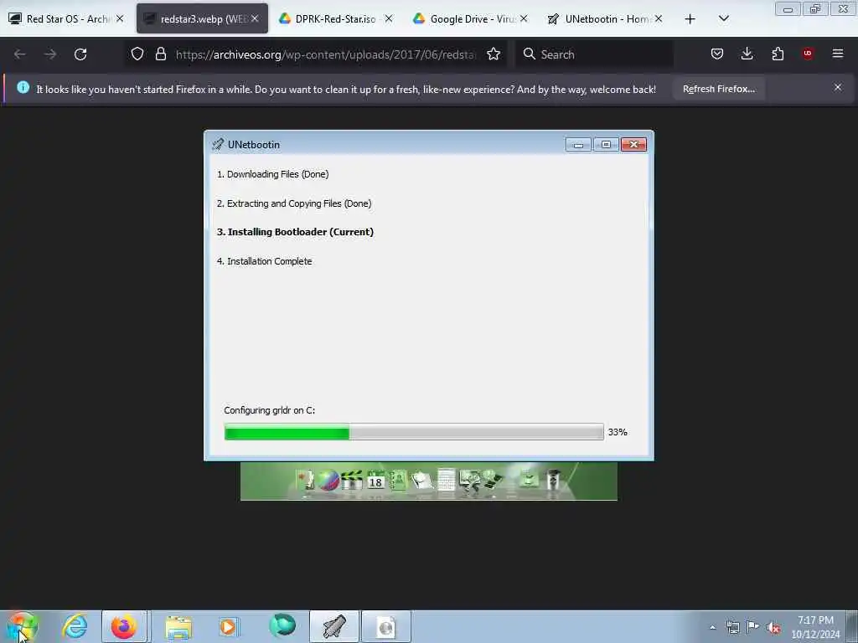The height and width of the screenshot is (643, 858).
Task: Click the Show desktop button
Action: coord(852,626)
